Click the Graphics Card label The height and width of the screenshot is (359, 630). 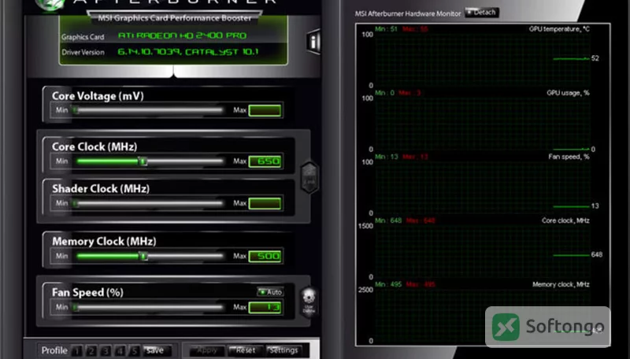(x=83, y=37)
